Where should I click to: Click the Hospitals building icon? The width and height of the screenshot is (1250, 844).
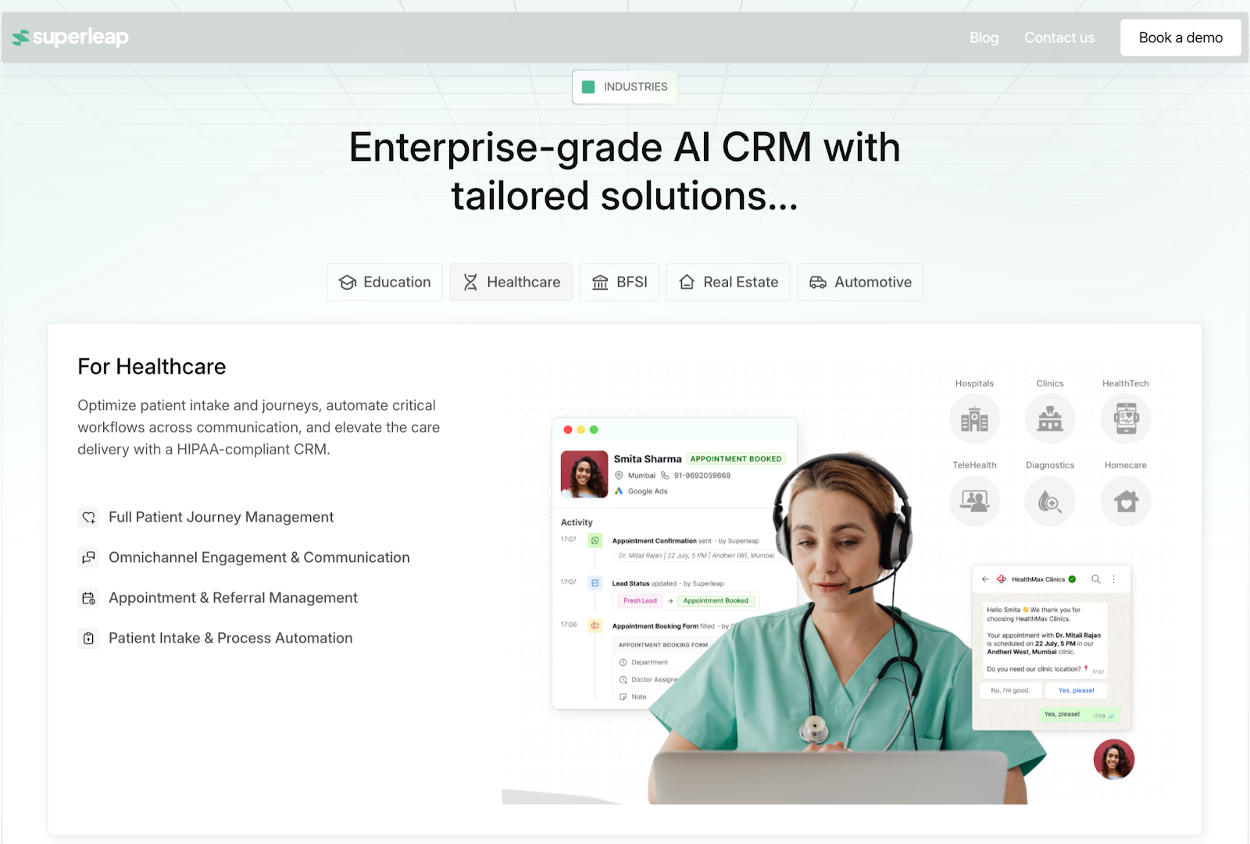point(974,419)
